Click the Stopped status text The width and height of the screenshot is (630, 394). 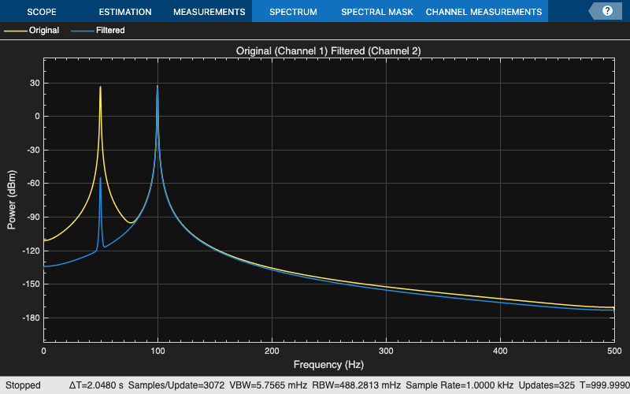click(x=23, y=385)
